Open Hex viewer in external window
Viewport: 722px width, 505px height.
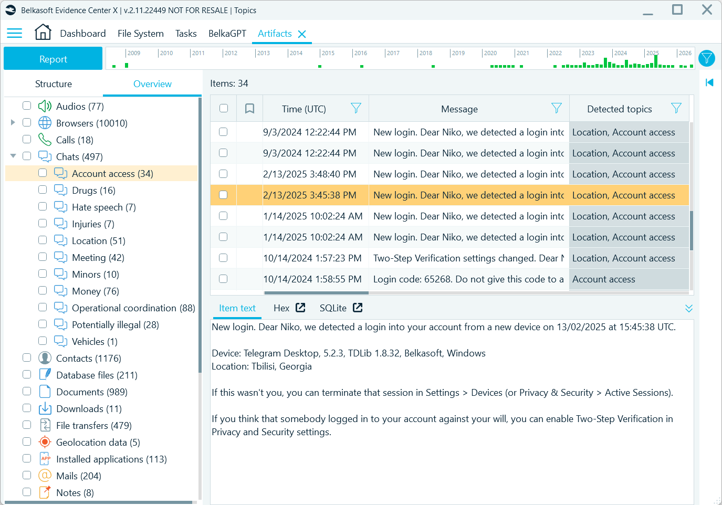(300, 308)
